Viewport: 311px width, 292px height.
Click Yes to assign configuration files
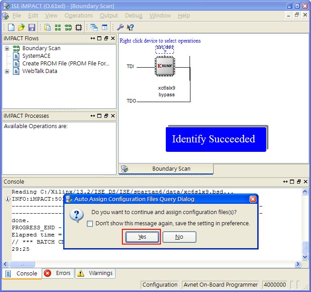point(142,237)
